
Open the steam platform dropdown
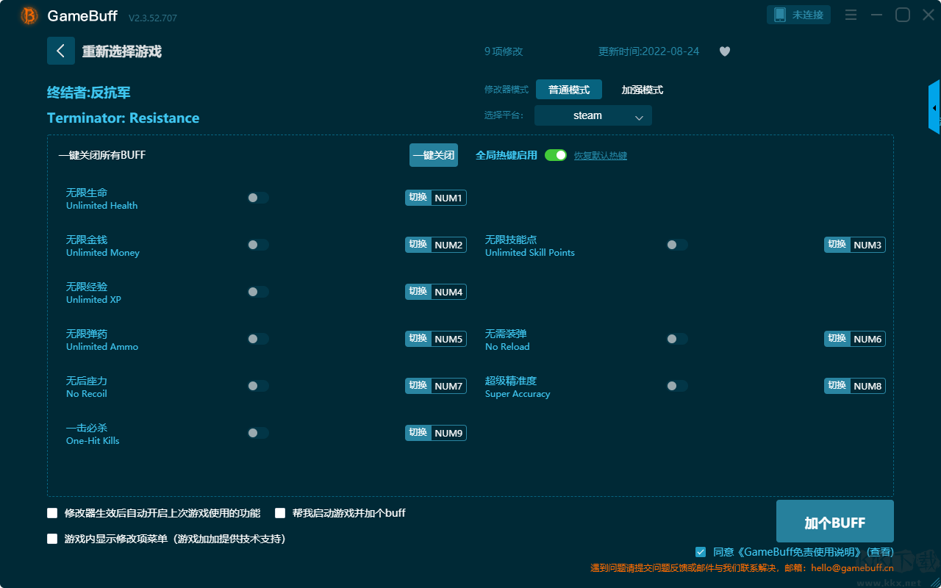(x=593, y=115)
